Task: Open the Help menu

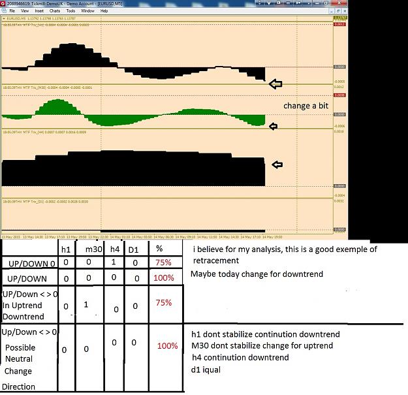Action: (x=104, y=11)
